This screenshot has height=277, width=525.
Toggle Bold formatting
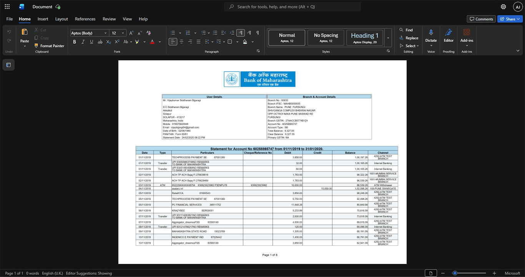[75, 41]
